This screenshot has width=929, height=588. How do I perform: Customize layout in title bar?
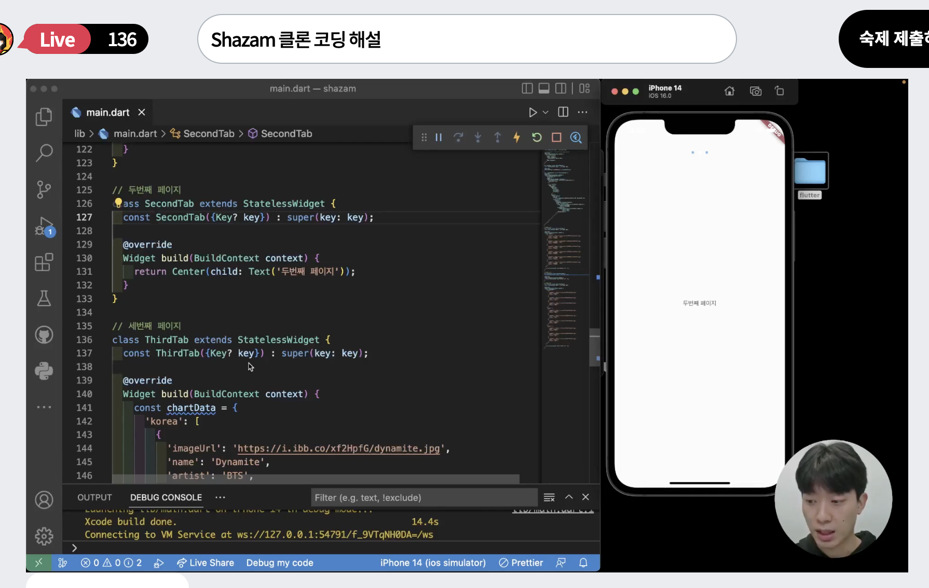click(x=584, y=89)
